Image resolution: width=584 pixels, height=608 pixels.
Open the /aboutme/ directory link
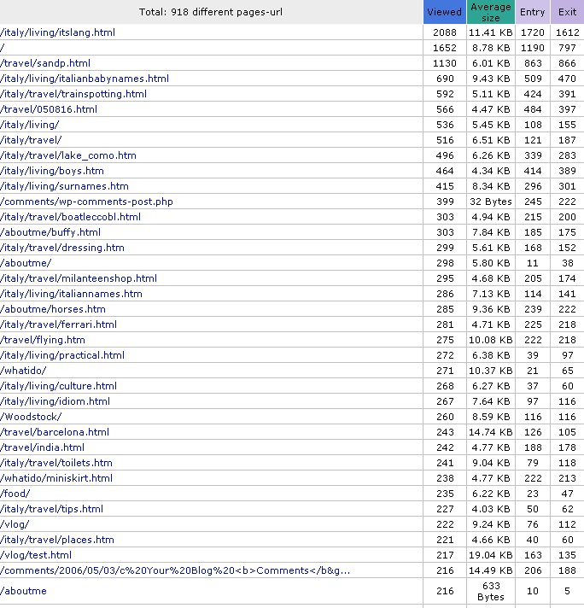26,263
